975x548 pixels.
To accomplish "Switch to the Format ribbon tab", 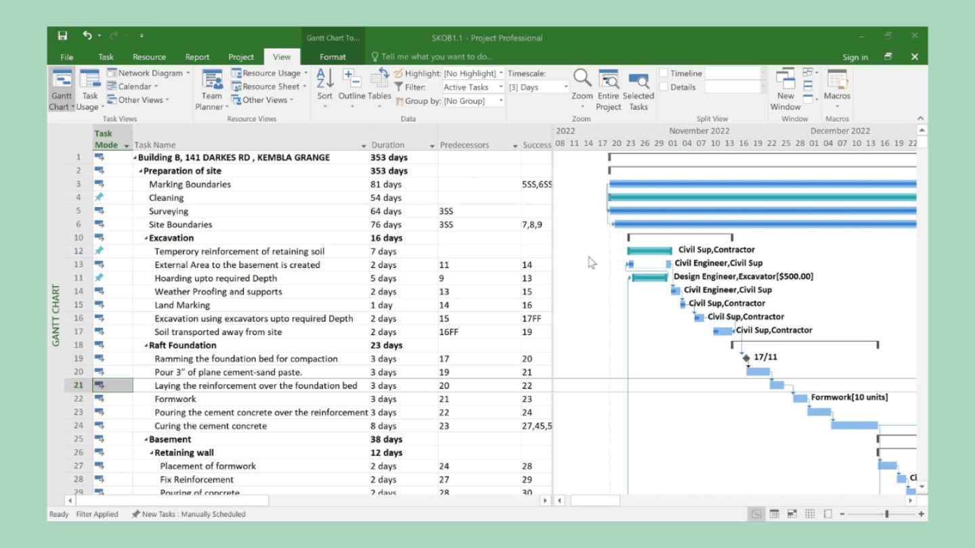I will pos(332,57).
